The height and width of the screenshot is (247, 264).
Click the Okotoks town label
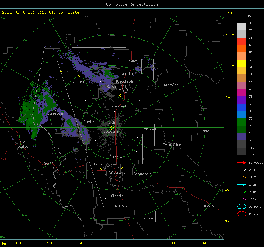coord(117,196)
